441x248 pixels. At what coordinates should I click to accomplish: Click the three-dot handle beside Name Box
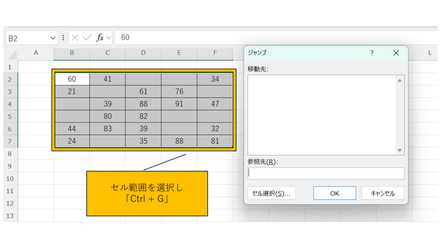(x=63, y=38)
